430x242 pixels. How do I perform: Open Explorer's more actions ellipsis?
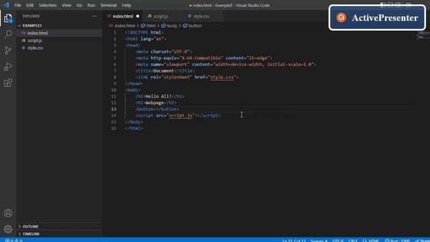(x=94, y=16)
